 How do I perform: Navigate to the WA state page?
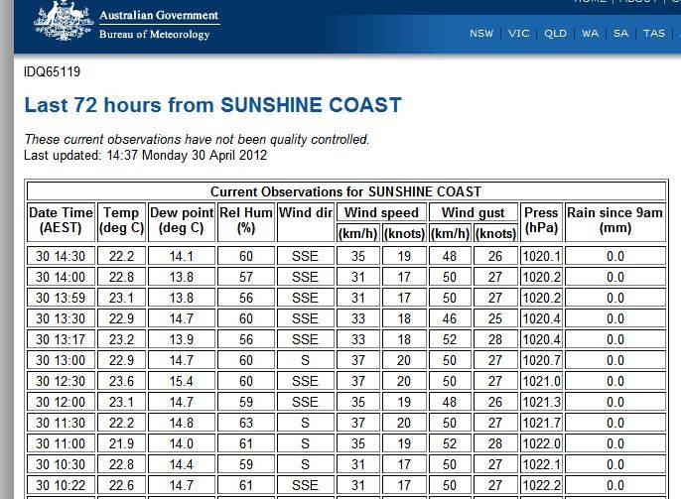pos(591,34)
